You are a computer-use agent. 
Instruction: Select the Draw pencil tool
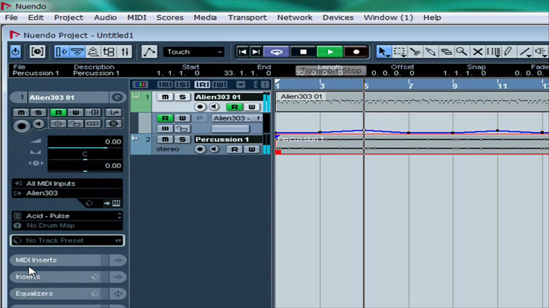tap(508, 52)
